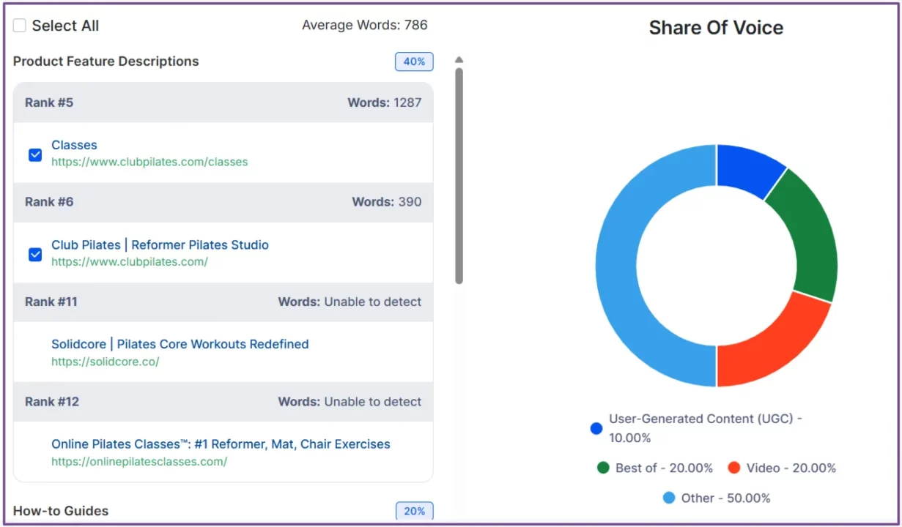Uncheck the Club Pilates Reformer Studio checkbox
Screen dimensions: 902x527
pyautogui.click(x=35, y=254)
